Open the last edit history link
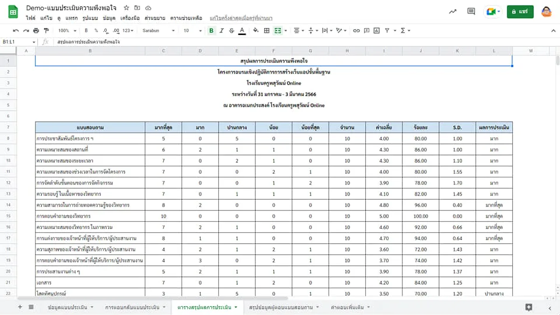560x315 pixels. click(241, 18)
